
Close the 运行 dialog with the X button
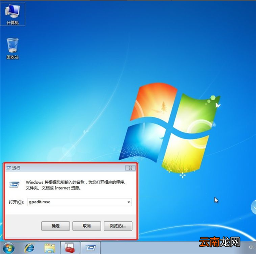[x=130, y=168]
